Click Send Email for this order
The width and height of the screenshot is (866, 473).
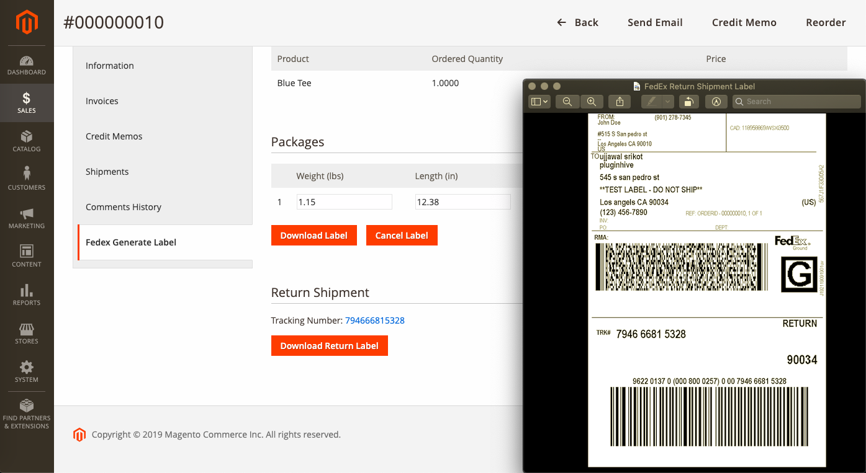[655, 23]
